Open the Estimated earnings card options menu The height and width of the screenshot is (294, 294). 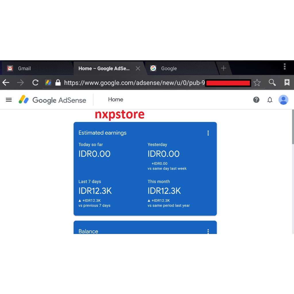pos(208,133)
